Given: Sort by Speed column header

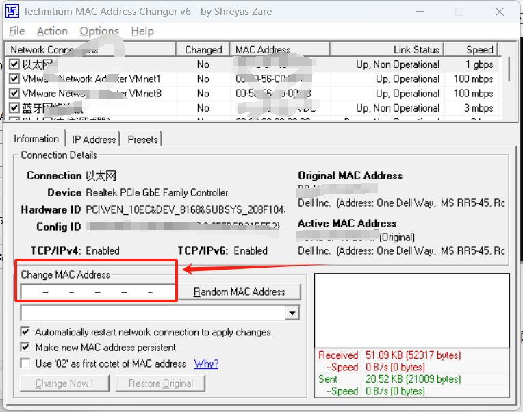Looking at the screenshot, I should click(x=471, y=50).
